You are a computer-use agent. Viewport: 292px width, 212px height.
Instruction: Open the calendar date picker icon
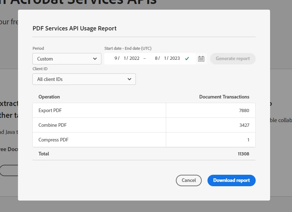201,59
